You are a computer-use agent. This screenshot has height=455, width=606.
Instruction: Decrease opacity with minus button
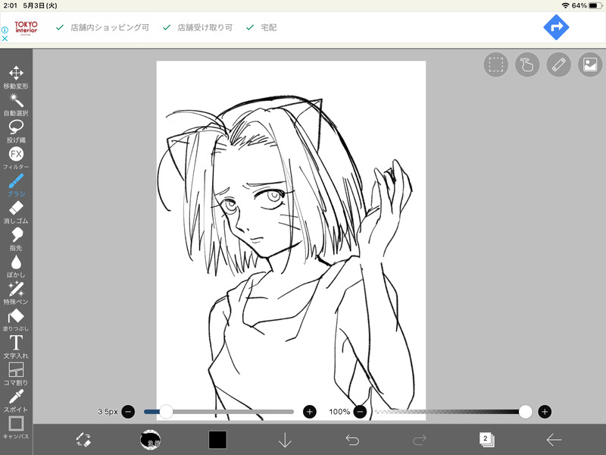tap(360, 412)
